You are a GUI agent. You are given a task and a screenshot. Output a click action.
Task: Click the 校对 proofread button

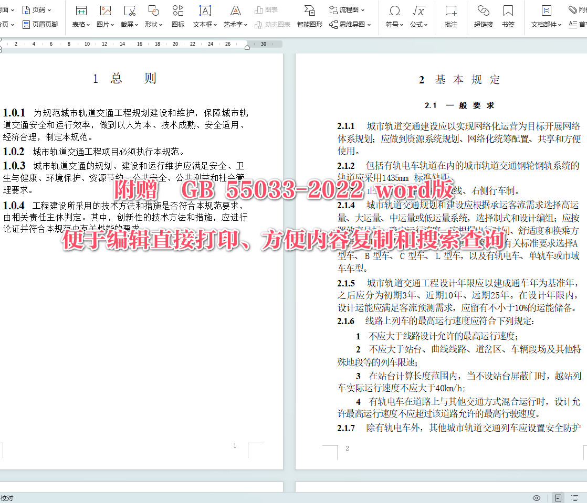(7, 497)
